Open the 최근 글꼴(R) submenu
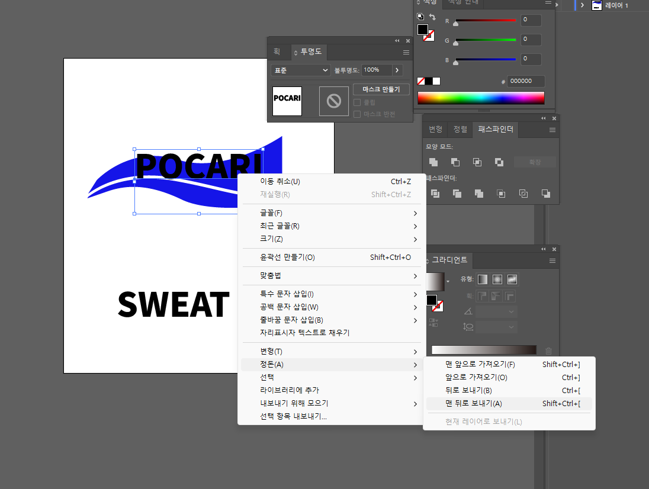This screenshot has width=649, height=489. 331,226
